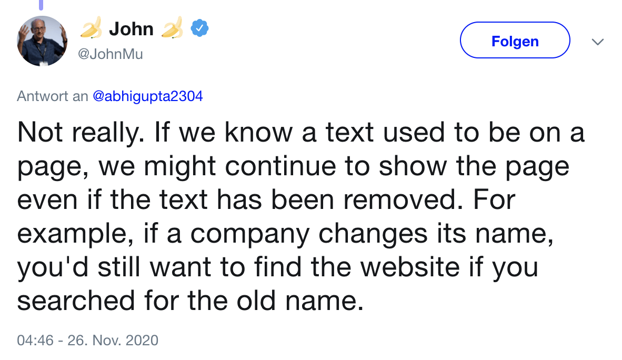Open the tweet timestamp from 26. Nov. 2020

87,340
